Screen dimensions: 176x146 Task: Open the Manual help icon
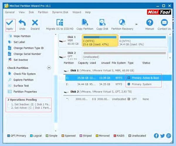150,22
